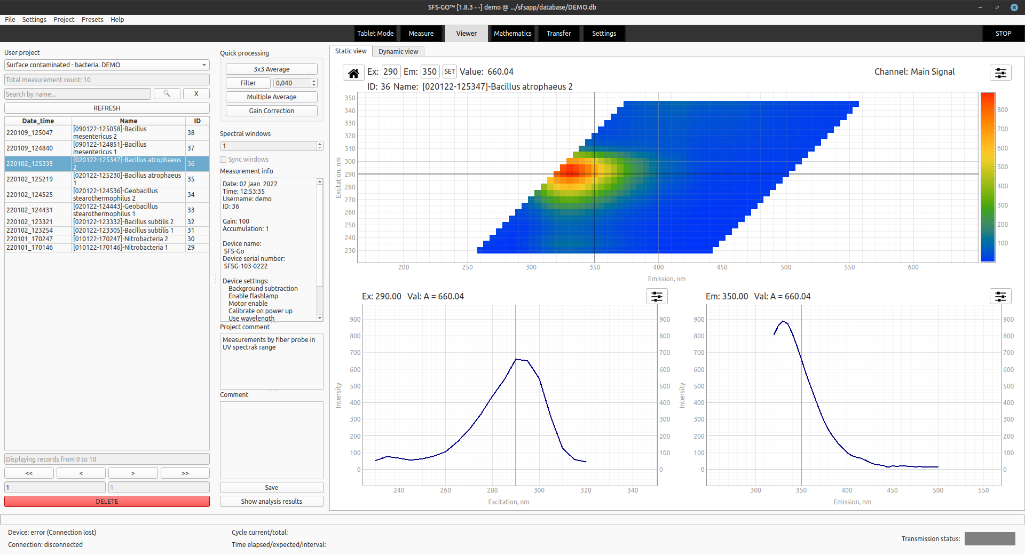Toggle the Sync windows checkbox

pyautogui.click(x=223, y=159)
